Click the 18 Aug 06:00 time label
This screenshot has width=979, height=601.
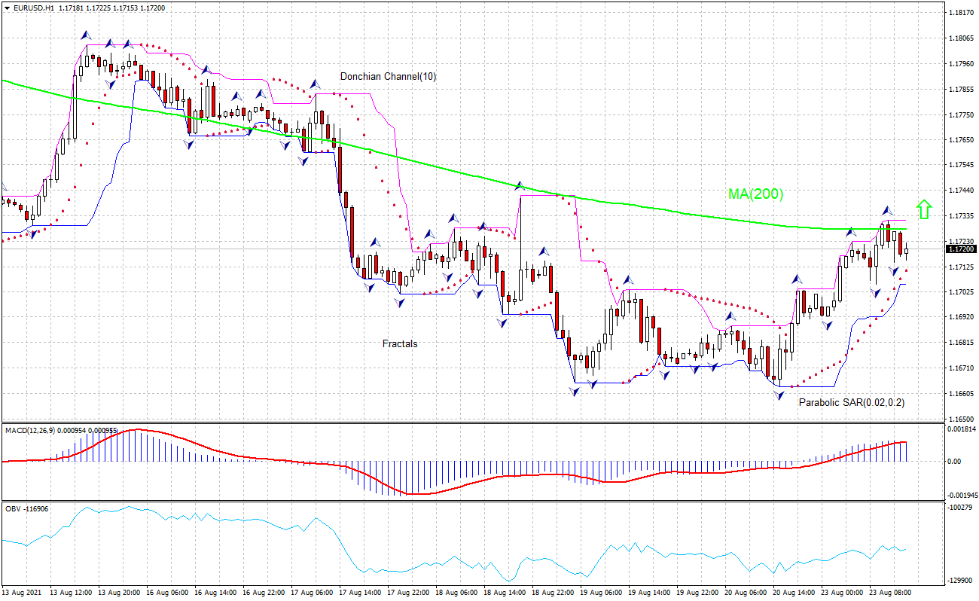point(457,593)
